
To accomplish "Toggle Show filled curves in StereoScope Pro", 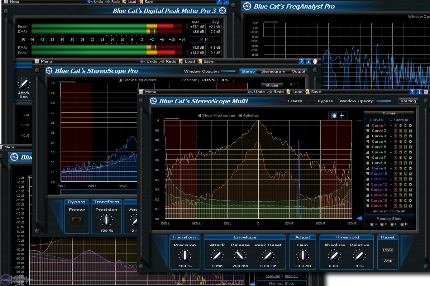I will click(120, 80).
